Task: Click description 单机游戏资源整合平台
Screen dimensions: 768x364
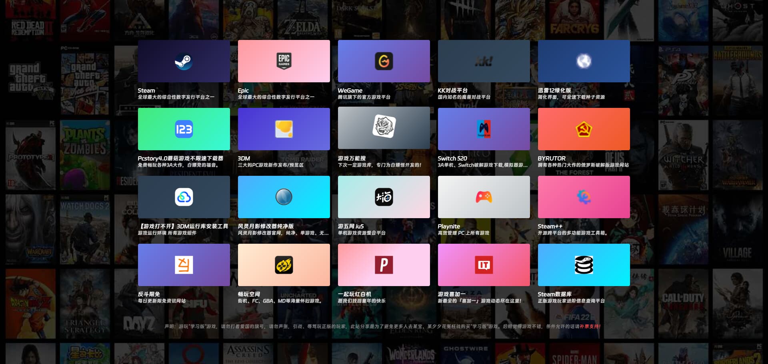Action: coord(362,233)
